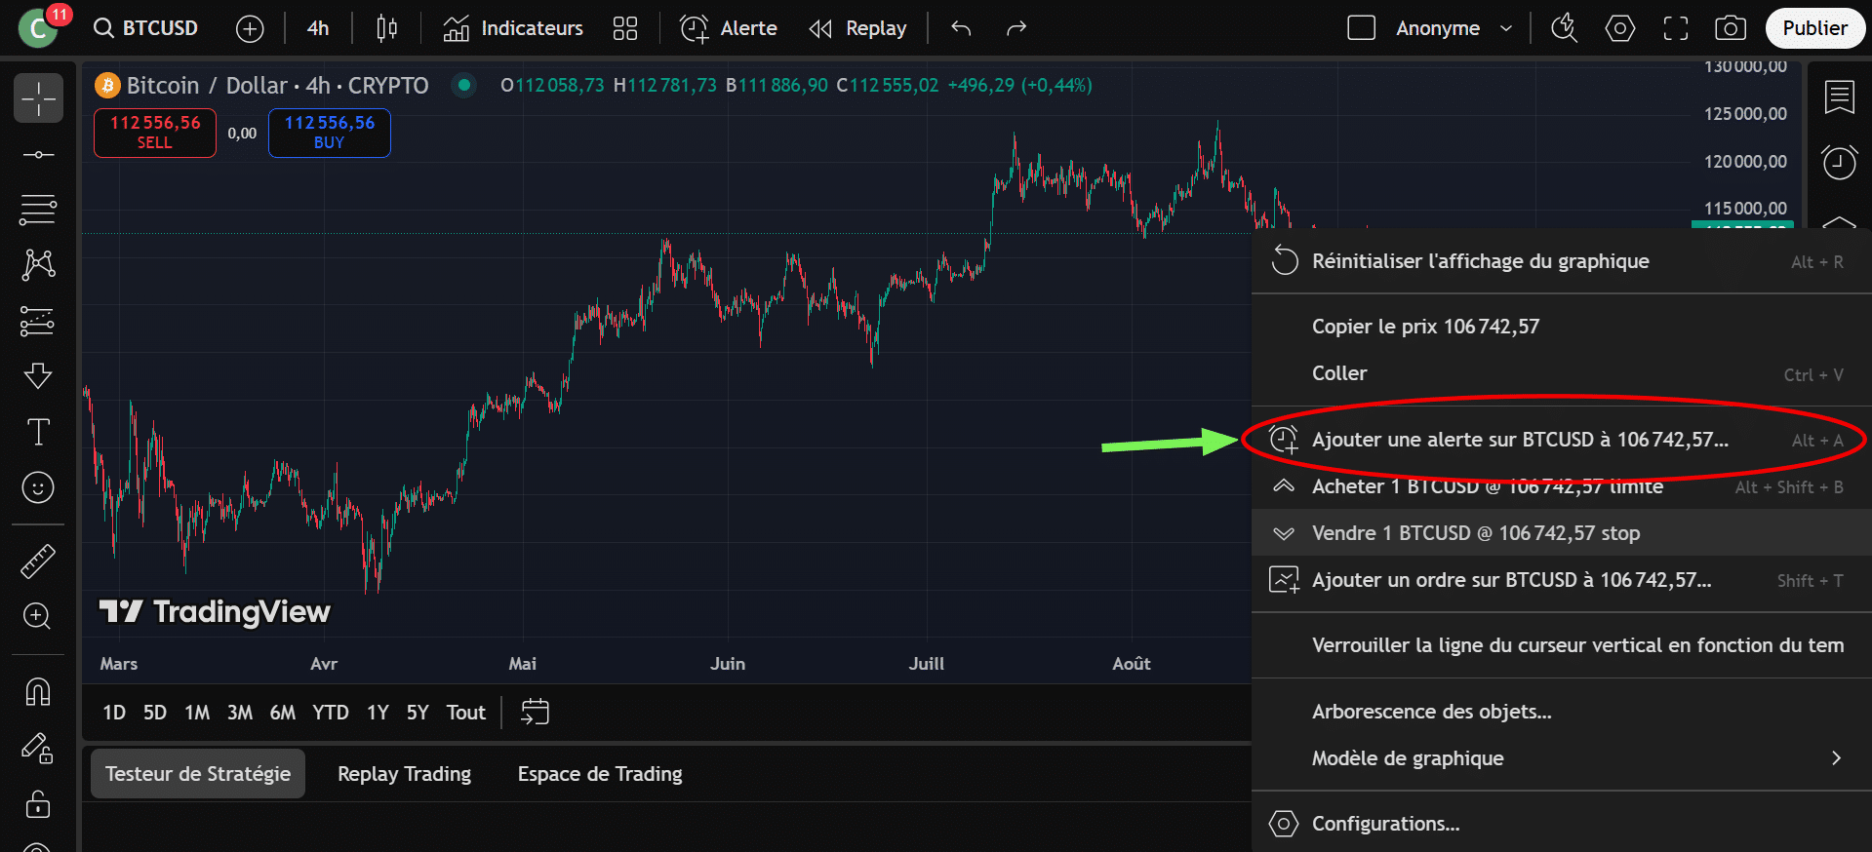
Task: Toggle fullscreen mode icon
Action: pos(1675,28)
